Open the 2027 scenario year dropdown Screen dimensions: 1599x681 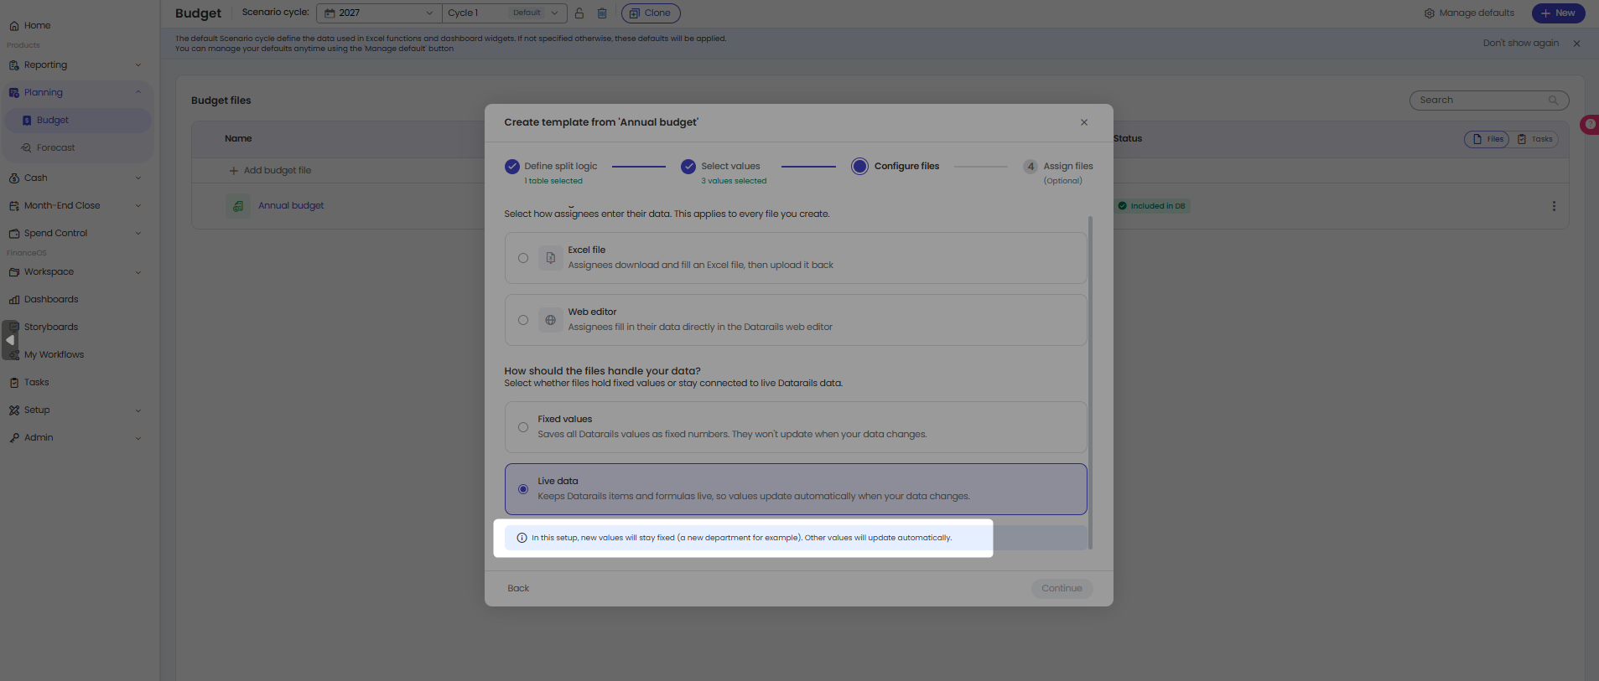(379, 13)
